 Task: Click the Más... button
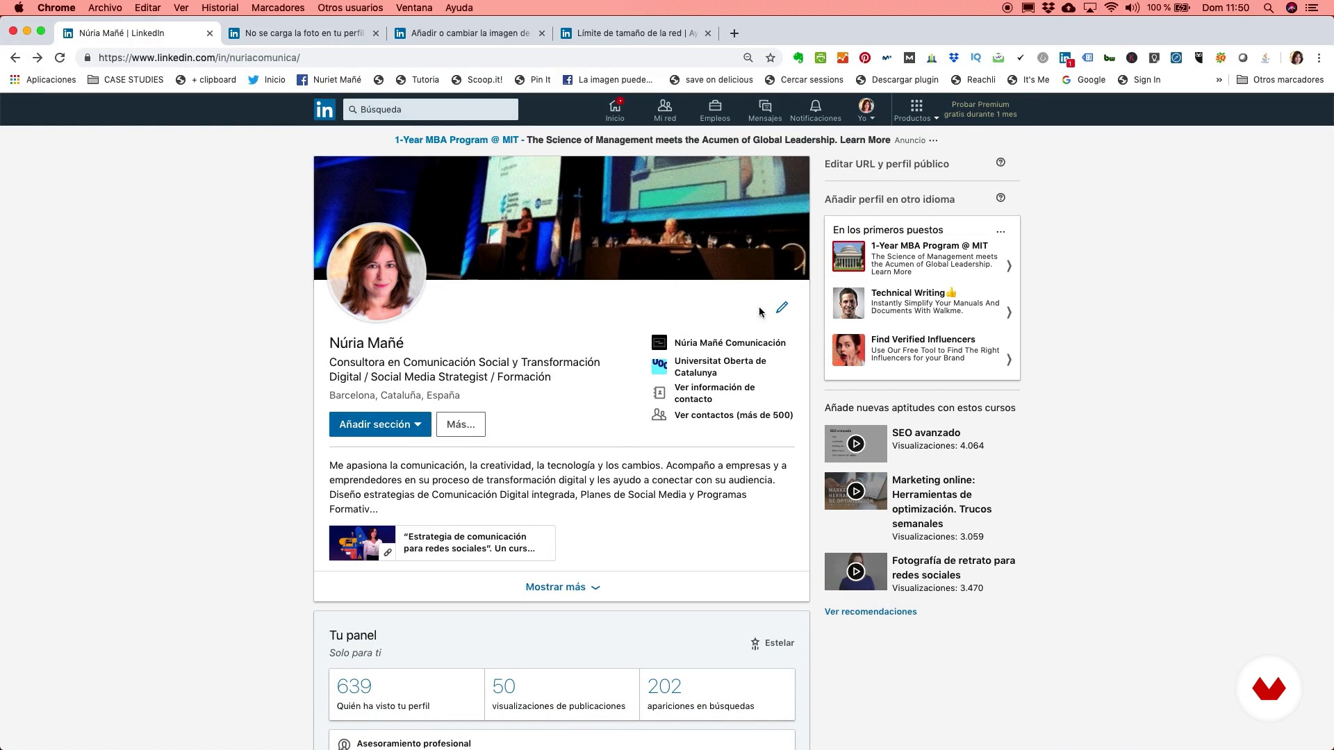click(x=461, y=424)
